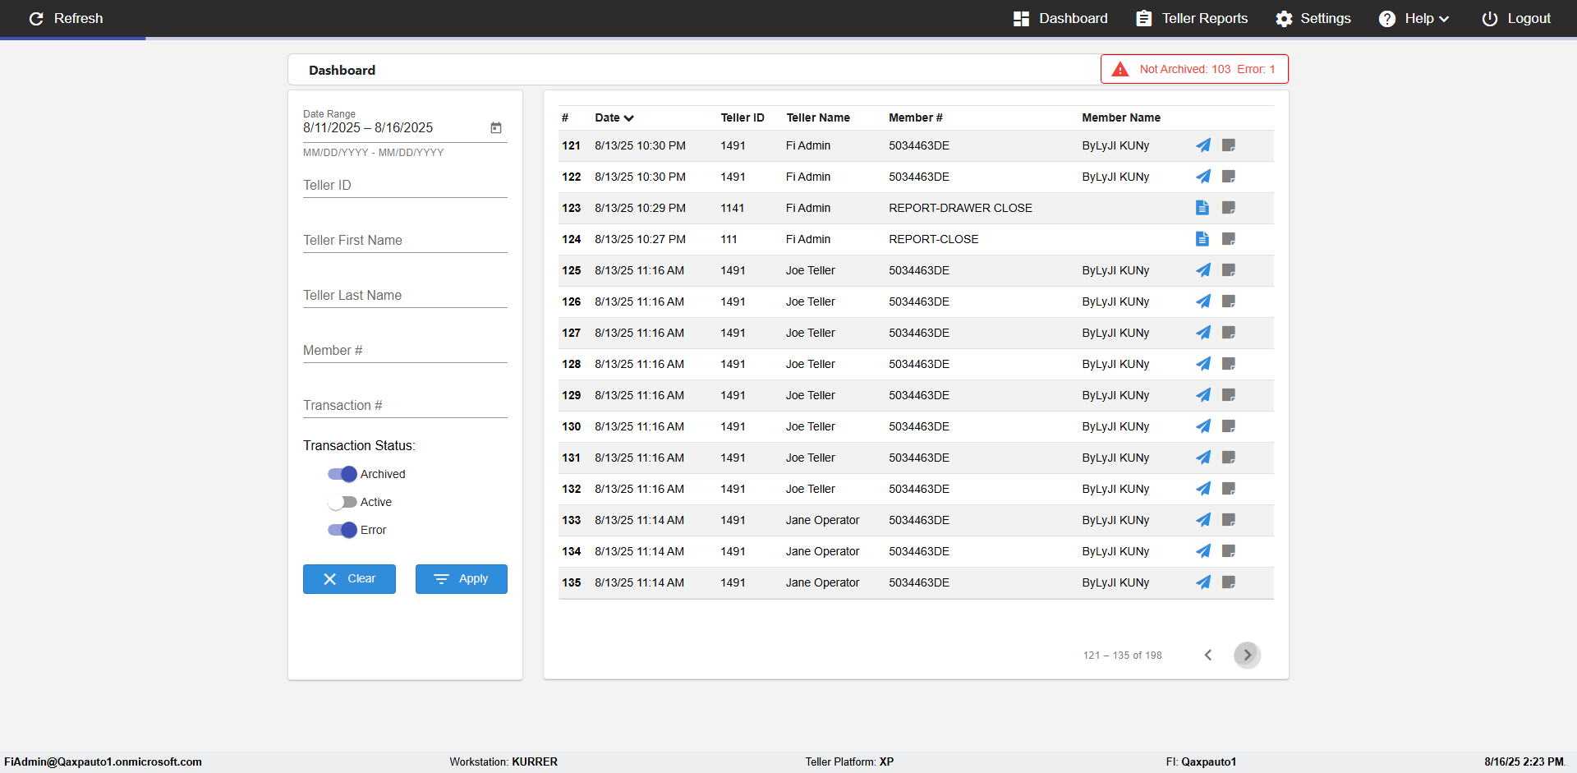Screen dimensions: 1577x773
Task: Turn off the Archived status toggle
Action: (x=343, y=474)
